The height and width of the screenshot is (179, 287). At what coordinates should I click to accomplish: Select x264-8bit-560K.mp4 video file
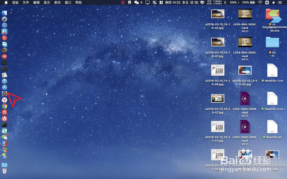245,14
